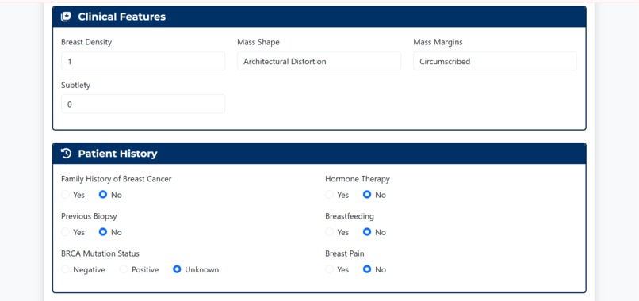Screen dimensions: 639x301
Task: Select Yes for Breast Pain
Action: (x=329, y=269)
